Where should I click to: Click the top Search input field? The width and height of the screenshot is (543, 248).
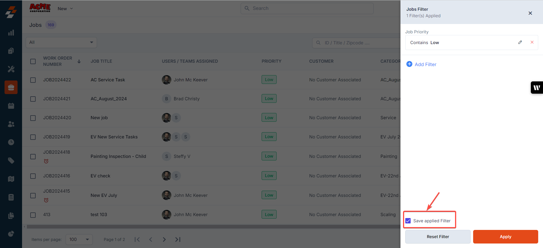tap(307, 8)
